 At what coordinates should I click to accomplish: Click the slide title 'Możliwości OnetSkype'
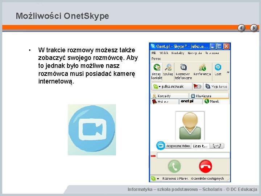pos(62,16)
